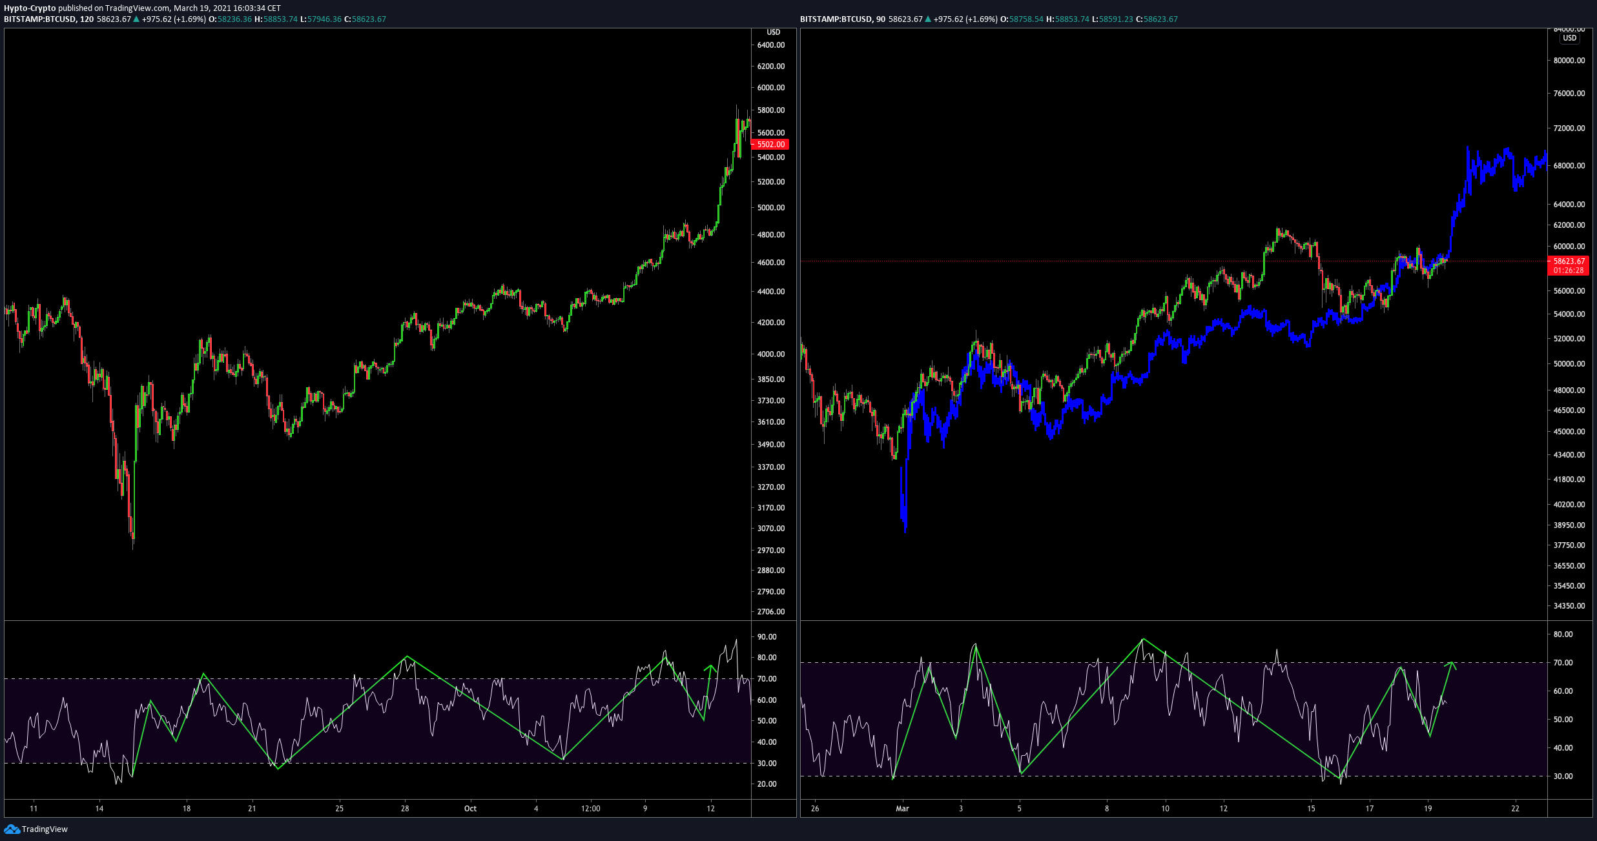Click the 15 date label on right time axis
The width and height of the screenshot is (1597, 841).
(x=1311, y=809)
